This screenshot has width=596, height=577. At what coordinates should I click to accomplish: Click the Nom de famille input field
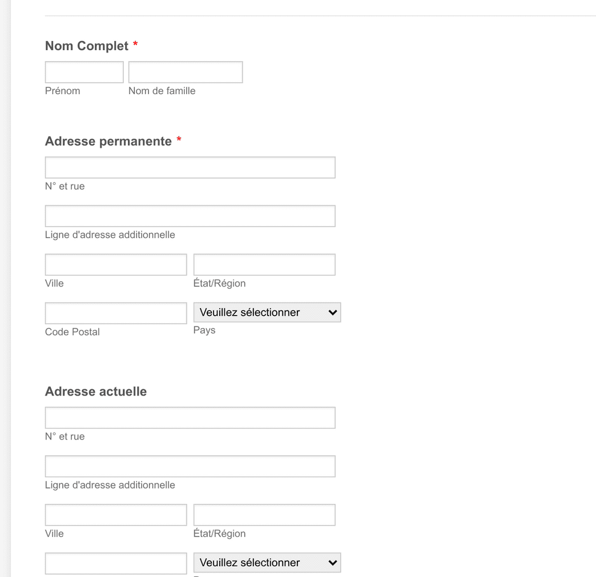coord(185,72)
